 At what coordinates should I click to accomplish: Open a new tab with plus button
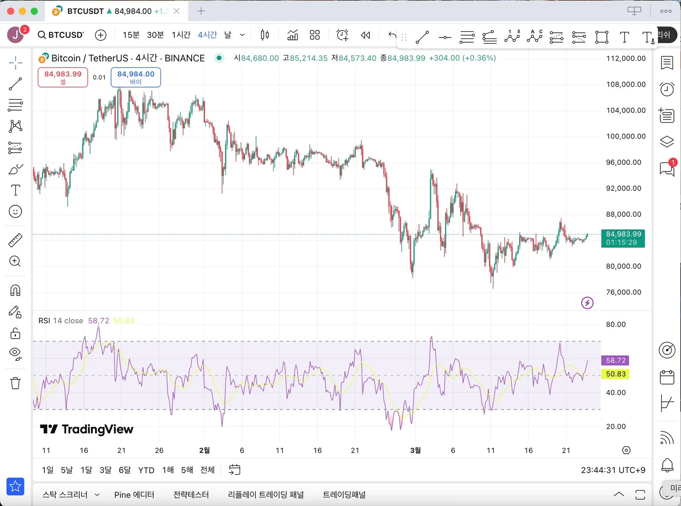pos(201,11)
